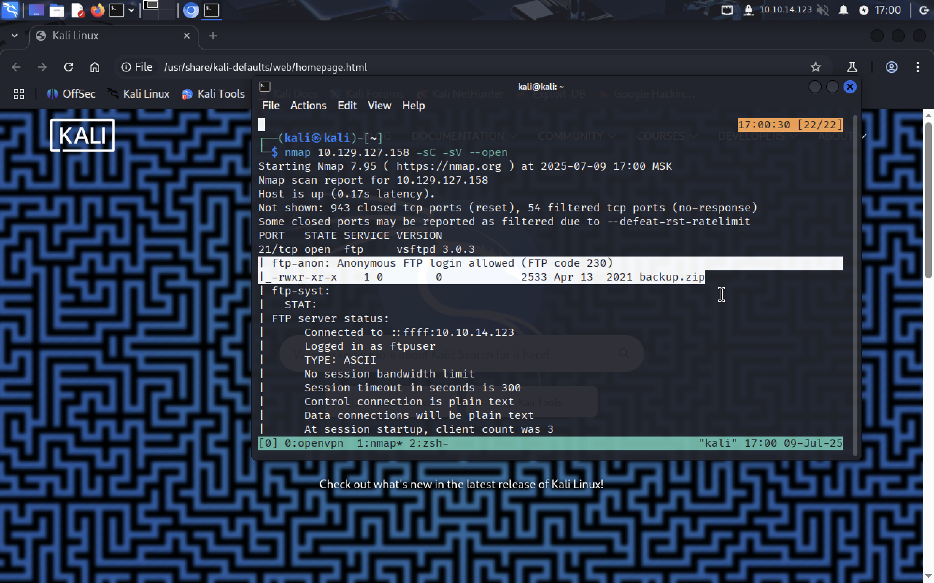The height and width of the screenshot is (583, 934).
Task: Open the terminal Edit menu
Action: click(347, 106)
